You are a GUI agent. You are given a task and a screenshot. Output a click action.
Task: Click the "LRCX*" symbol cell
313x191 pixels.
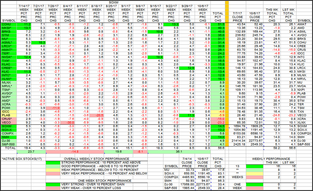[9, 46]
